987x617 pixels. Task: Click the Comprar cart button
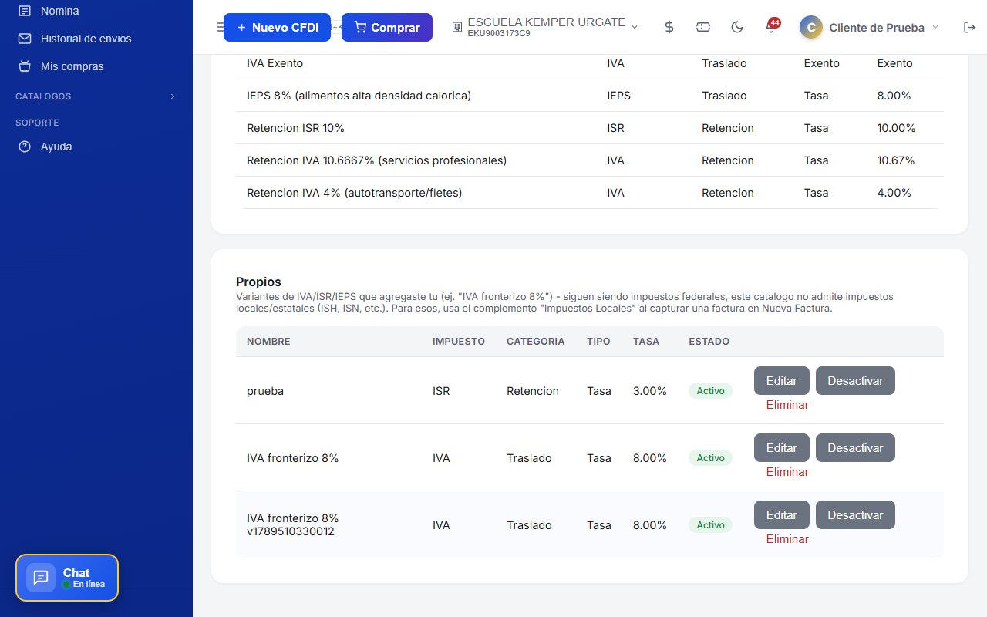tap(387, 27)
